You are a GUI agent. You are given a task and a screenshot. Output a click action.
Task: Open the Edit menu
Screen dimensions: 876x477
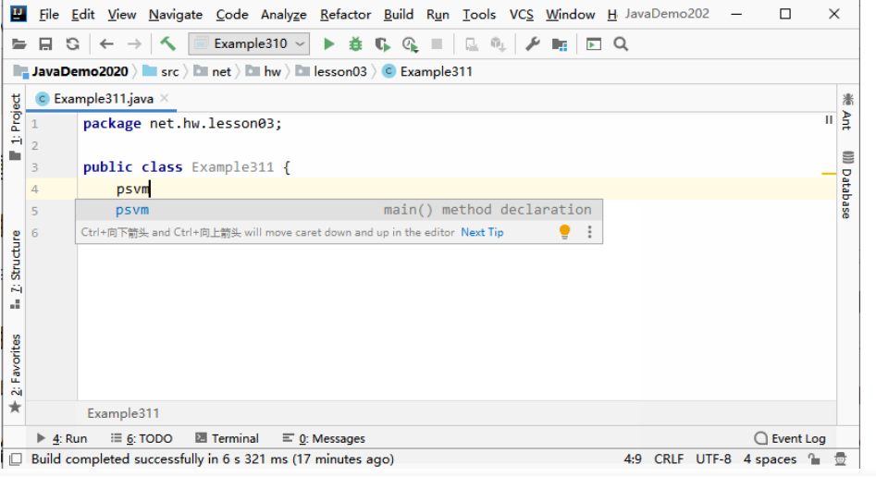pos(82,15)
